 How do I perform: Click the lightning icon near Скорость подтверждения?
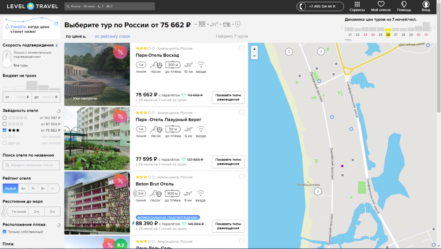tap(57, 45)
